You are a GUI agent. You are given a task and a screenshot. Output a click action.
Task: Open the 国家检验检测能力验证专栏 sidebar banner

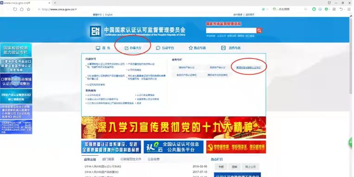coord(16,50)
